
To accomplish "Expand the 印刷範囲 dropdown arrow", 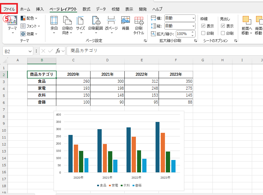I will point(96,33).
